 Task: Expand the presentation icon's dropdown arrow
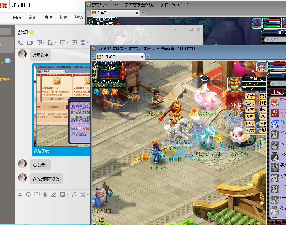click(44, 43)
